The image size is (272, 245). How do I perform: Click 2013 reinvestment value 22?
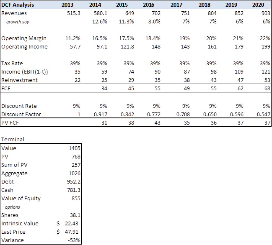point(78,80)
